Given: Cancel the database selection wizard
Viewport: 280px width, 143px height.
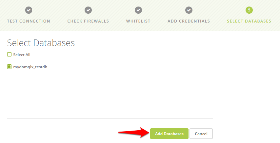Looking at the screenshot, I should pos(201,134).
